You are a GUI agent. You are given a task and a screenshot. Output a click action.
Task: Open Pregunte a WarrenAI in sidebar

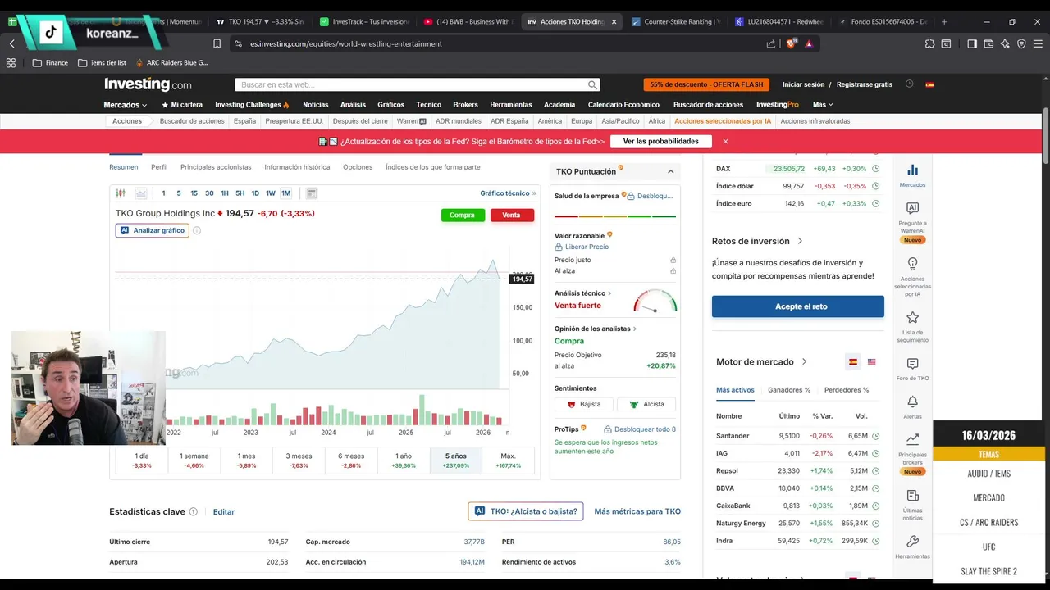912,208
